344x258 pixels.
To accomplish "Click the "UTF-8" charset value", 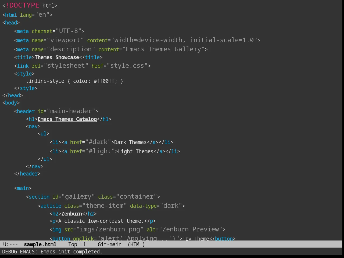I will click(x=69, y=31).
